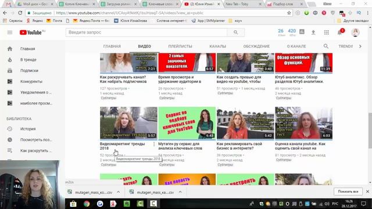Screen dimensions: 372x209
Task: Open Другие закладки bookmarks folder
Action: [x=353, y=21]
